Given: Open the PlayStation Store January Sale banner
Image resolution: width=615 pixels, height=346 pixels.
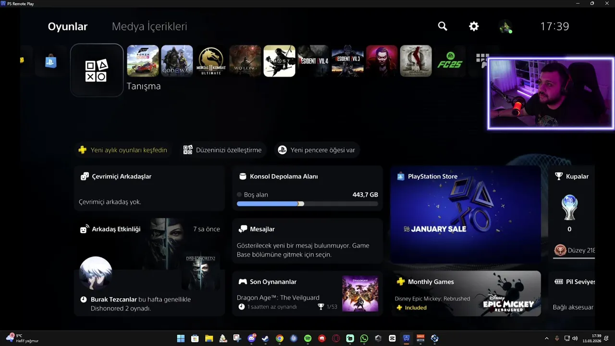Looking at the screenshot, I should tap(466, 215).
